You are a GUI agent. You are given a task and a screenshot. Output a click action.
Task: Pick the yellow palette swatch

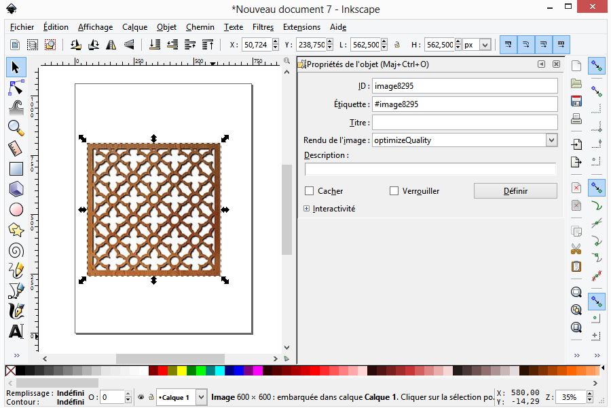click(x=181, y=370)
